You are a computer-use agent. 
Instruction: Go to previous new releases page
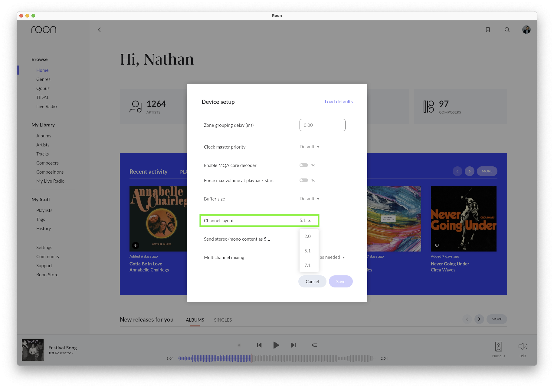(467, 319)
